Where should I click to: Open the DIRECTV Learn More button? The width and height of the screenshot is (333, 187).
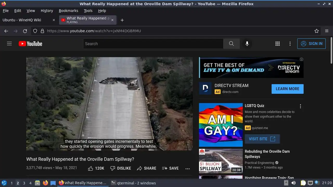(x=287, y=89)
